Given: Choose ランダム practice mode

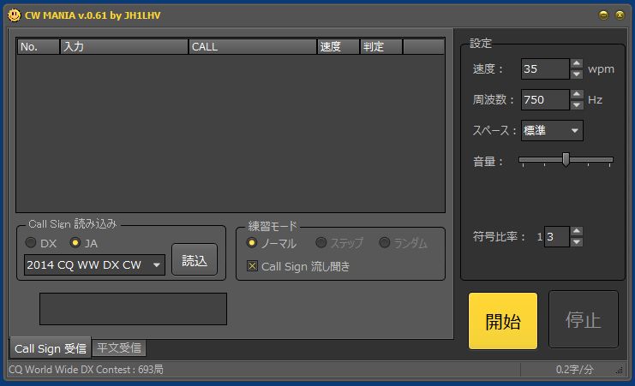Looking at the screenshot, I should (384, 243).
